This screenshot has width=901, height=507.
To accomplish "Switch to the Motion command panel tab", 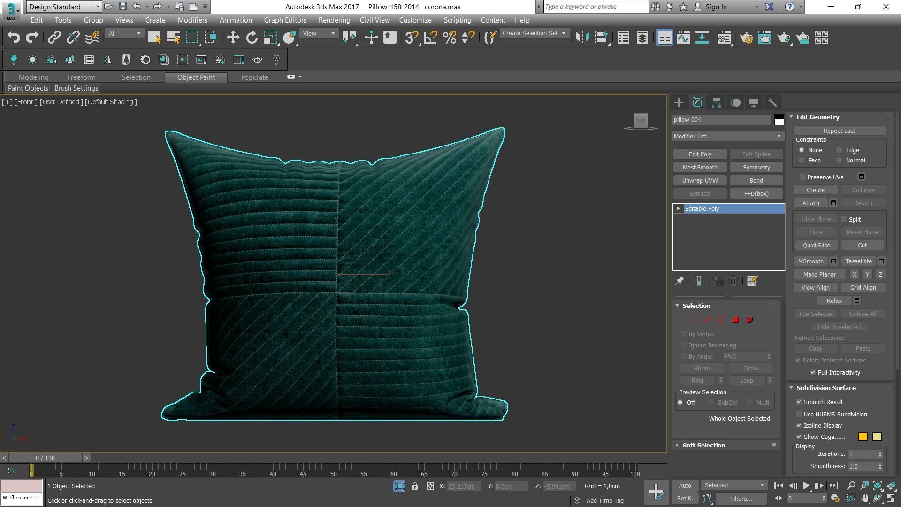I will coord(735,102).
